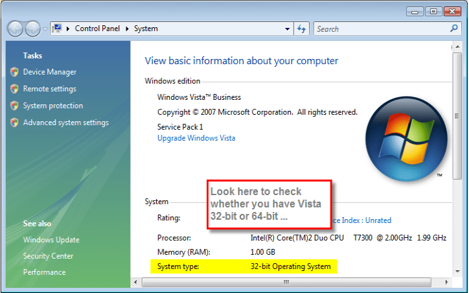Click the 'Rating:' label
The width and height of the screenshot is (469, 293).
pos(168,218)
